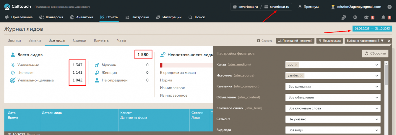Expand the Объявление dropdown
396x135 pixels.
(333, 97)
